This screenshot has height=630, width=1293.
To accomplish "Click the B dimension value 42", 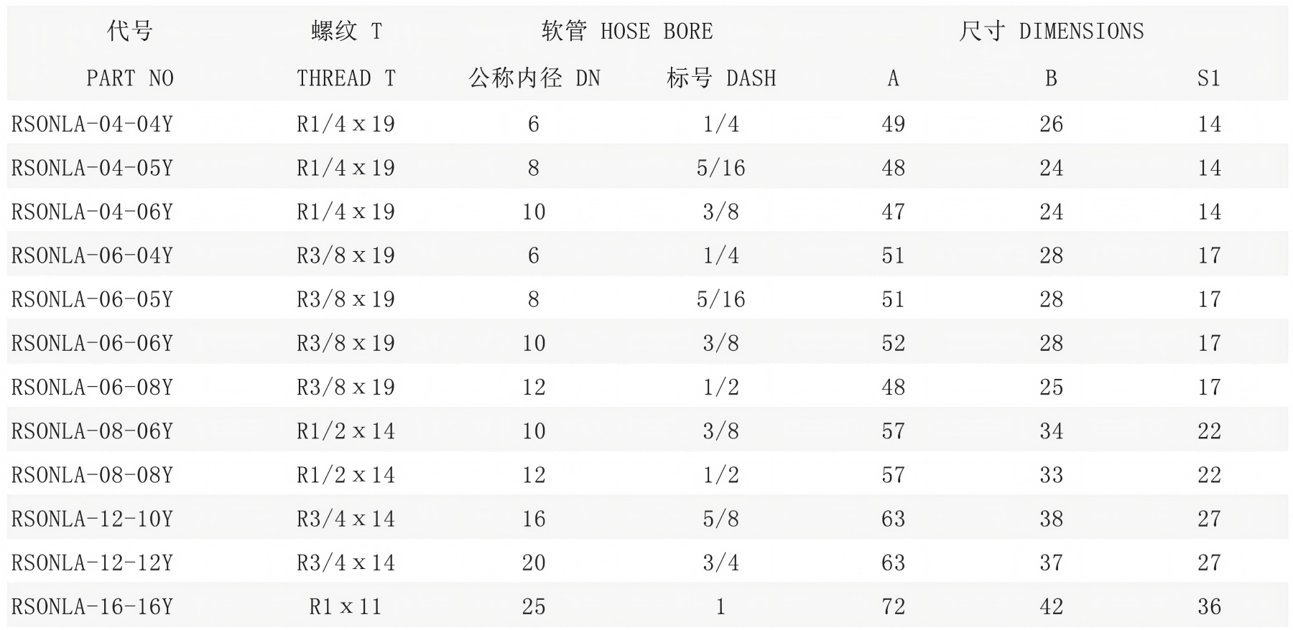I will 1051,607.
